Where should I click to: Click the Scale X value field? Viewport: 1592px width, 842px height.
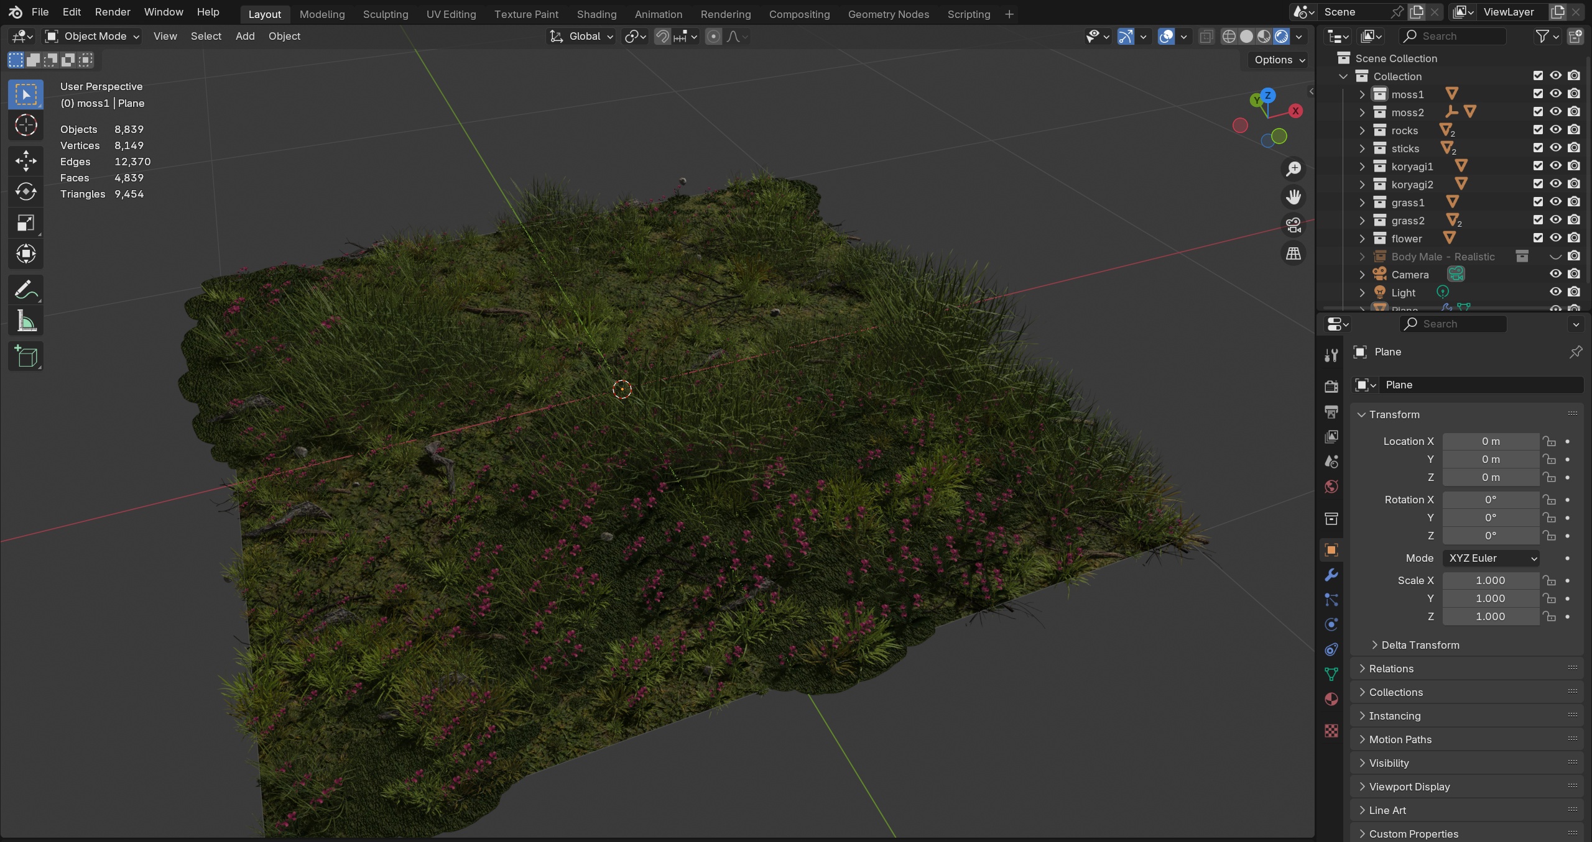click(1491, 580)
